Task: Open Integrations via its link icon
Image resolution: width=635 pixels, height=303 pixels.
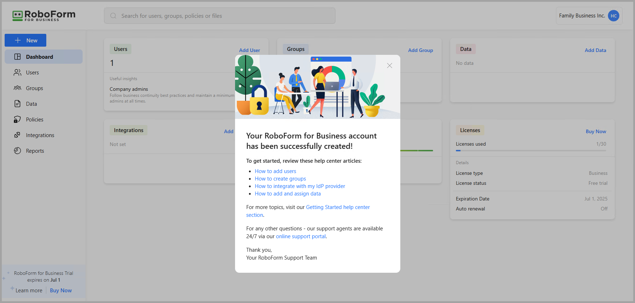Action: [x=17, y=135]
